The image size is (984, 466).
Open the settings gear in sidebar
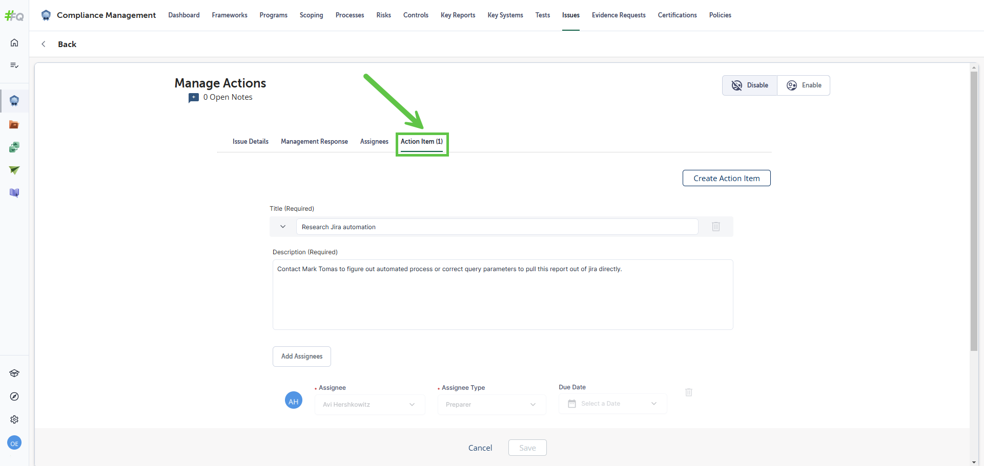tap(14, 419)
